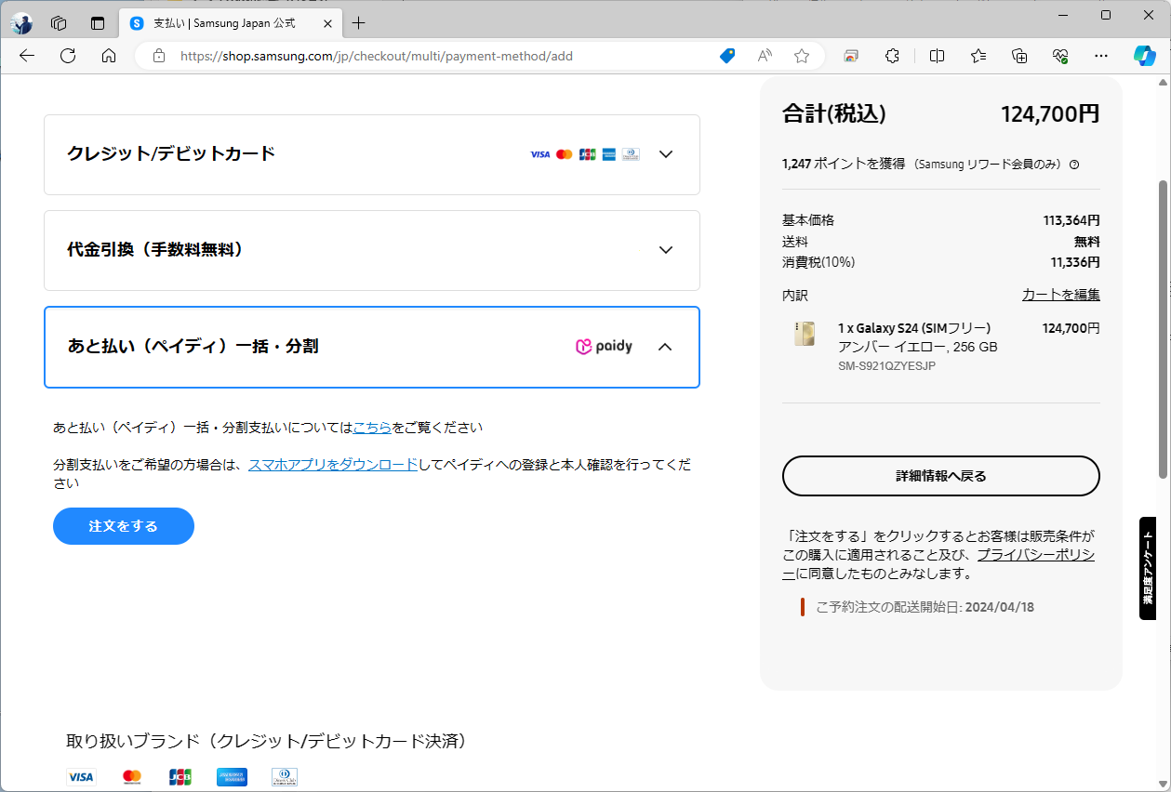Expand クレジット/デビットカード payment option
Screen dimensions: 1171x792
(x=372, y=154)
